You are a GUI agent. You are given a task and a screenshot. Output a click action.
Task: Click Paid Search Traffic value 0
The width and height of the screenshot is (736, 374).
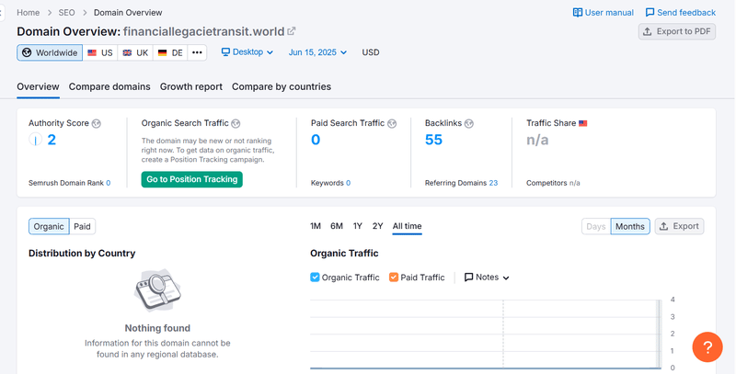tap(316, 140)
